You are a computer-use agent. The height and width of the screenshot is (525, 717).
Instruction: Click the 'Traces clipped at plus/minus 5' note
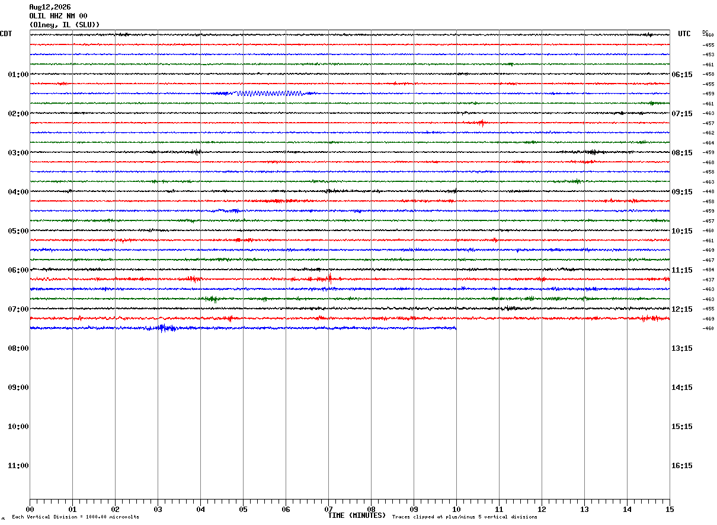pyautogui.click(x=465, y=517)
